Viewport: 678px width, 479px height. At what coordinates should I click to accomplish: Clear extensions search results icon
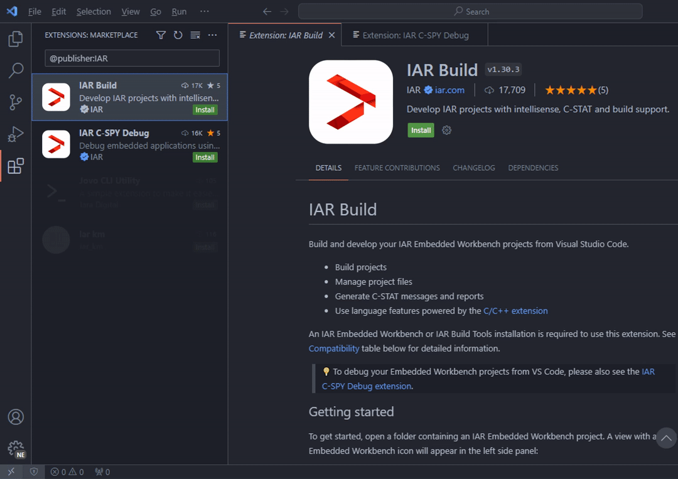(x=195, y=35)
